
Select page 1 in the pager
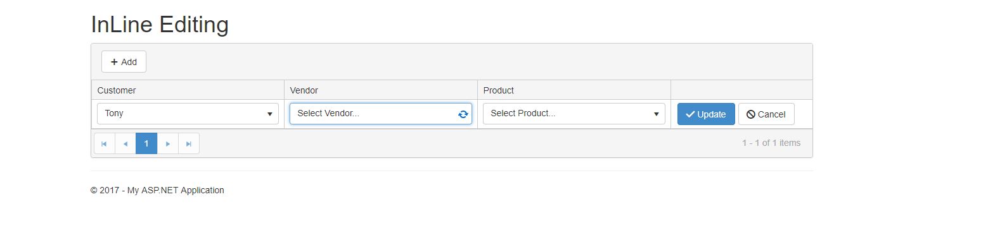coord(146,144)
